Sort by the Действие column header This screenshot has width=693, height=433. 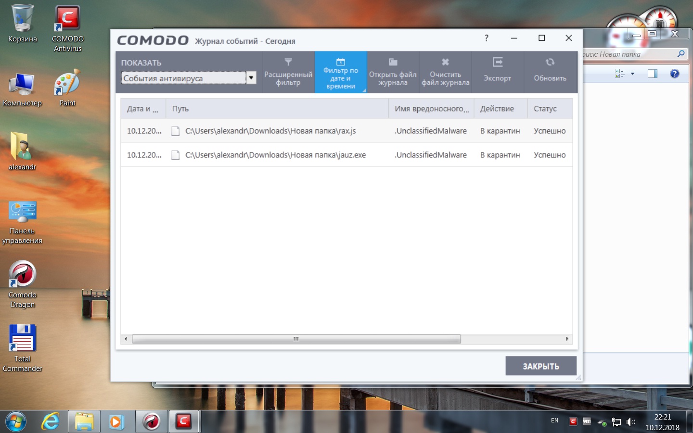click(500, 109)
